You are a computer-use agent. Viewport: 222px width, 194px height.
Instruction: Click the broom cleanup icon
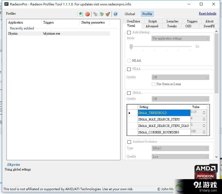108,14
